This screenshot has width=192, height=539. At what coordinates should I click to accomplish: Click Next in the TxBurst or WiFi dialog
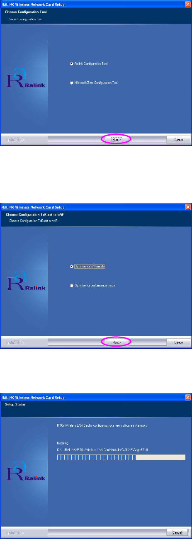point(117,342)
